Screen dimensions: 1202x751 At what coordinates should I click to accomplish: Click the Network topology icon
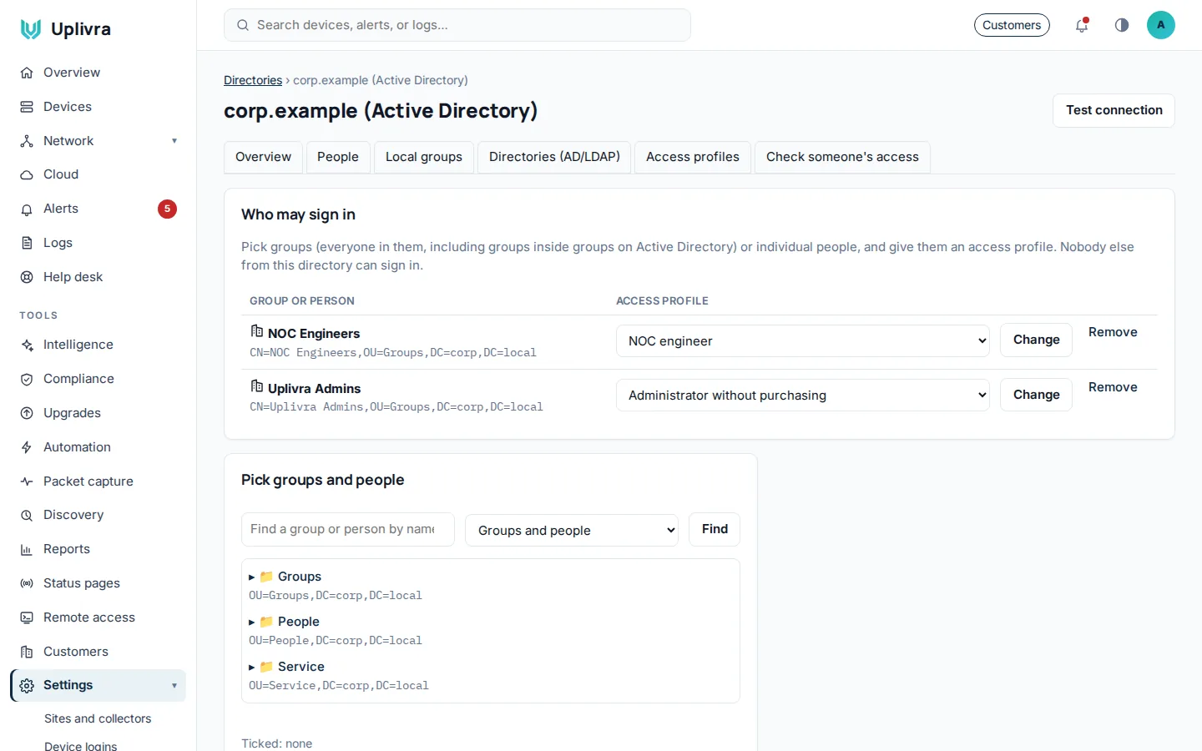[27, 141]
